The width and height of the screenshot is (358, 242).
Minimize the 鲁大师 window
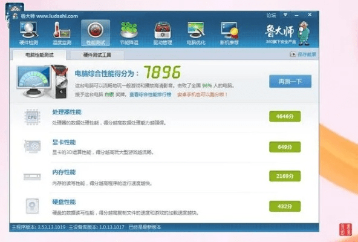296,15
